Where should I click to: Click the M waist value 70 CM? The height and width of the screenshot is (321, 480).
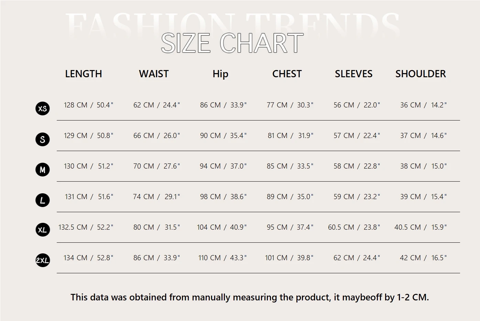(x=144, y=166)
